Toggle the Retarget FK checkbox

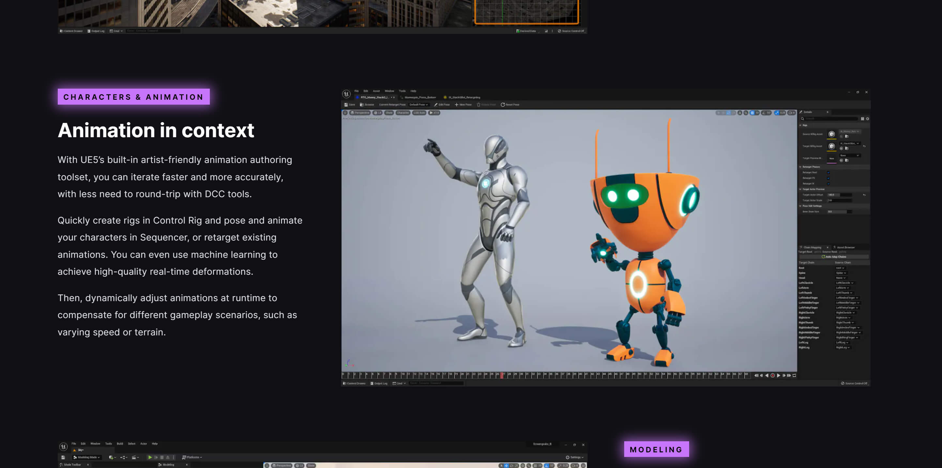[x=828, y=178]
